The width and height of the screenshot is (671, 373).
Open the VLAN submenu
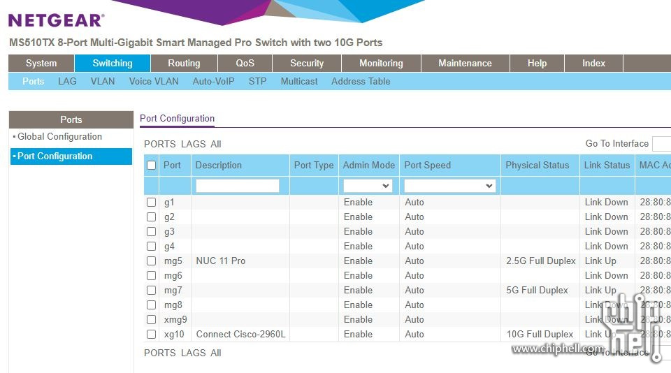click(x=103, y=81)
